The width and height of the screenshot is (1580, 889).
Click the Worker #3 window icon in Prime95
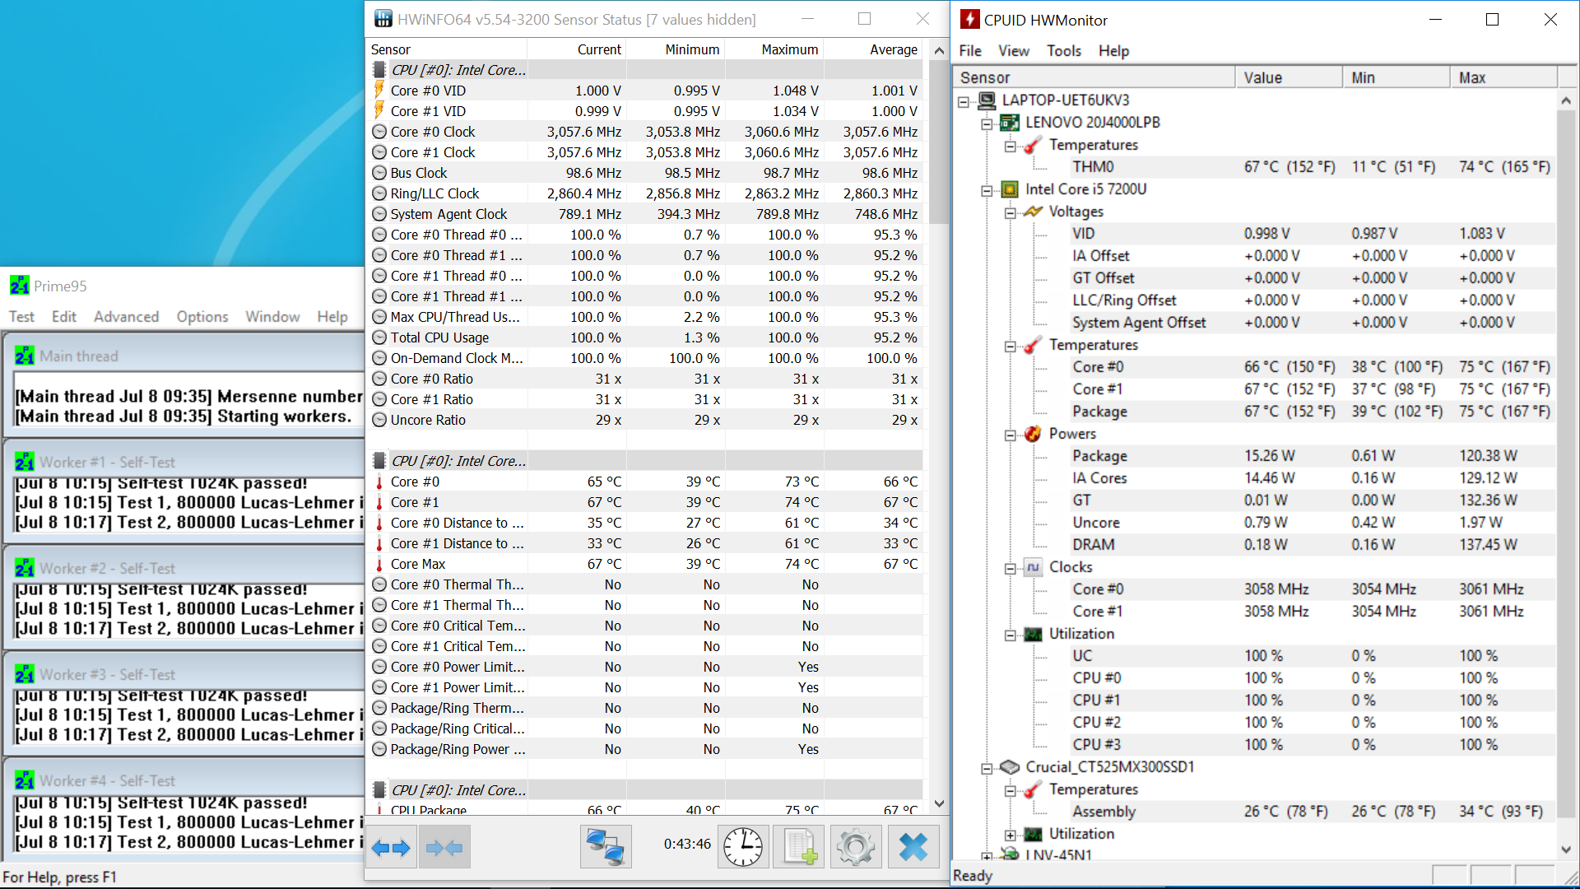tap(24, 674)
